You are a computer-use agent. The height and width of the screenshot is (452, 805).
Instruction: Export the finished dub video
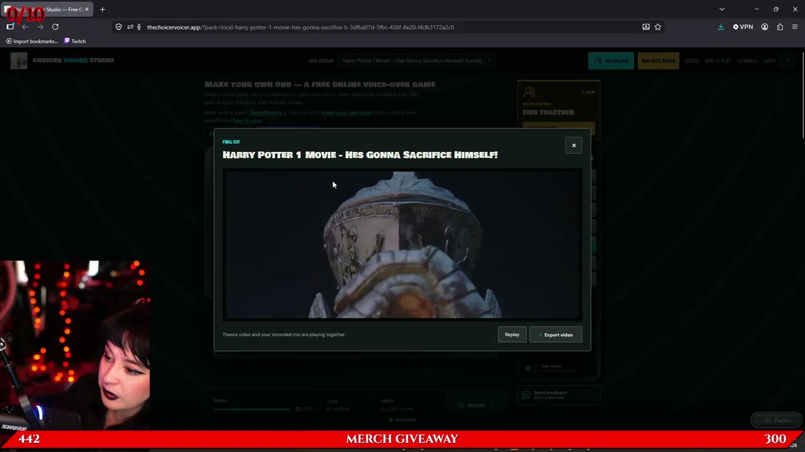[x=555, y=335]
